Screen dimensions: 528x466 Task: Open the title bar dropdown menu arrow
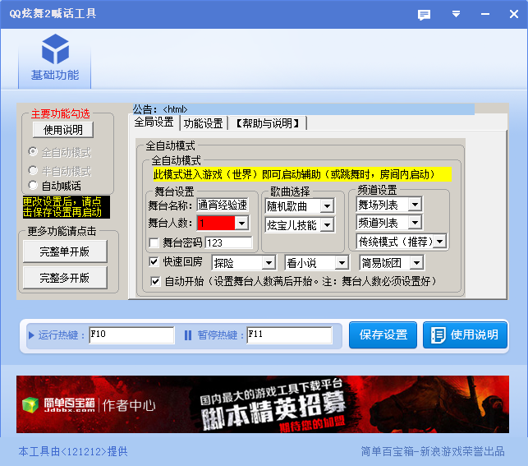456,14
